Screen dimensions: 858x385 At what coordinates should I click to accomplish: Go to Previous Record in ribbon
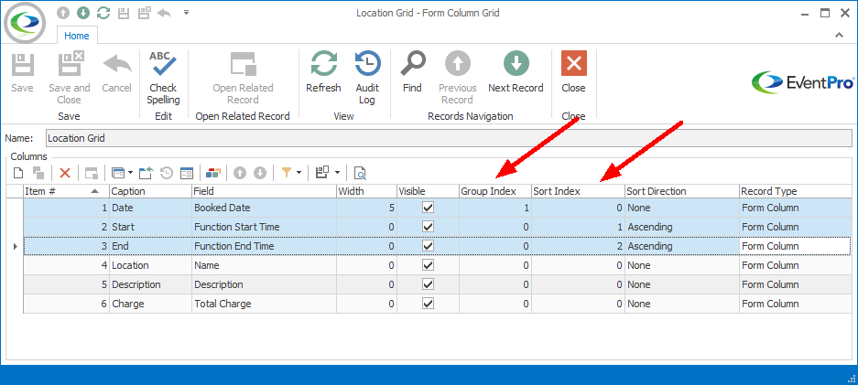pos(458,78)
